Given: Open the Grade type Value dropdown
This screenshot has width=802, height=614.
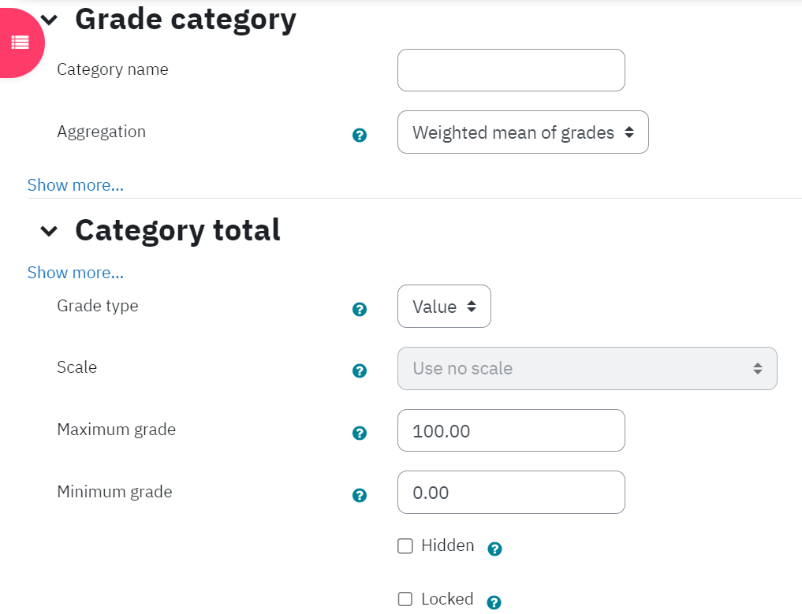Looking at the screenshot, I should pos(444,307).
